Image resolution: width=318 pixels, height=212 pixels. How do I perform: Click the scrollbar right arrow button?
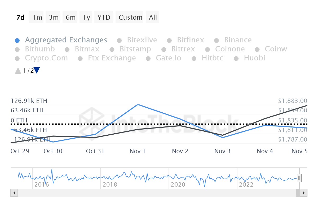point(304,193)
